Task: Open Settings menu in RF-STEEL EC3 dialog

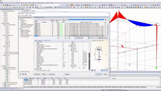Action: [26, 15]
